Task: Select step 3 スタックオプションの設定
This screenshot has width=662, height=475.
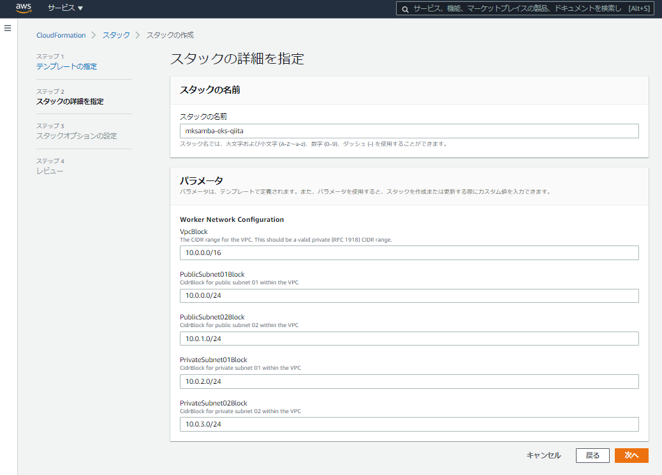Action: pyautogui.click(x=77, y=136)
